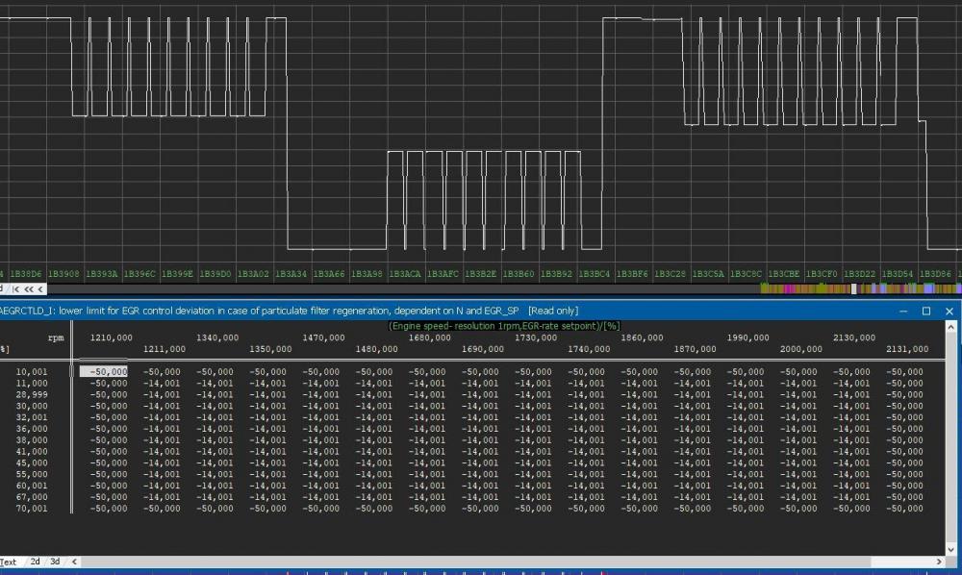The height and width of the screenshot is (575, 962).
Task: Click scroll-up arrow of table scrollbar
Action: 951,328
